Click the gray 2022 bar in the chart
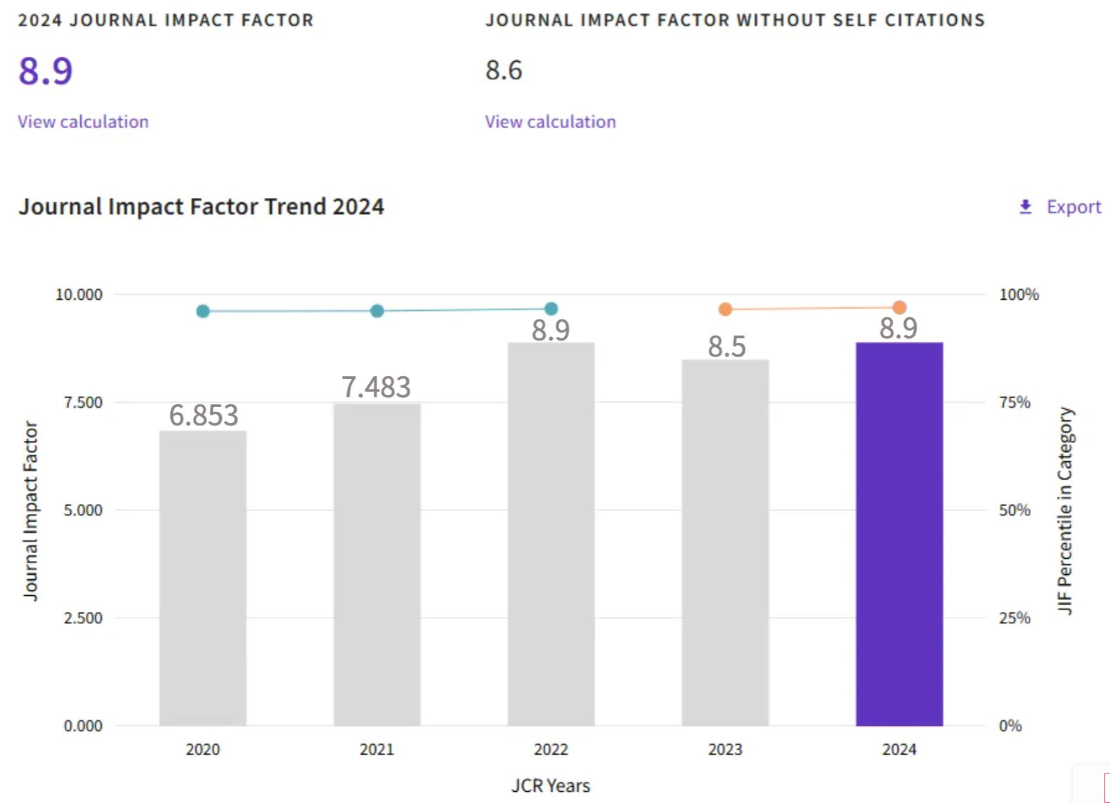The image size is (1110, 803). point(551,533)
